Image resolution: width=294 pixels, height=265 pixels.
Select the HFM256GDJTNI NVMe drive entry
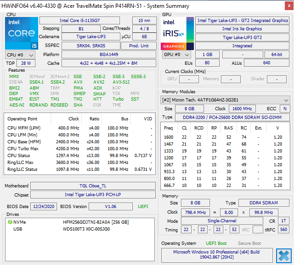96,222
